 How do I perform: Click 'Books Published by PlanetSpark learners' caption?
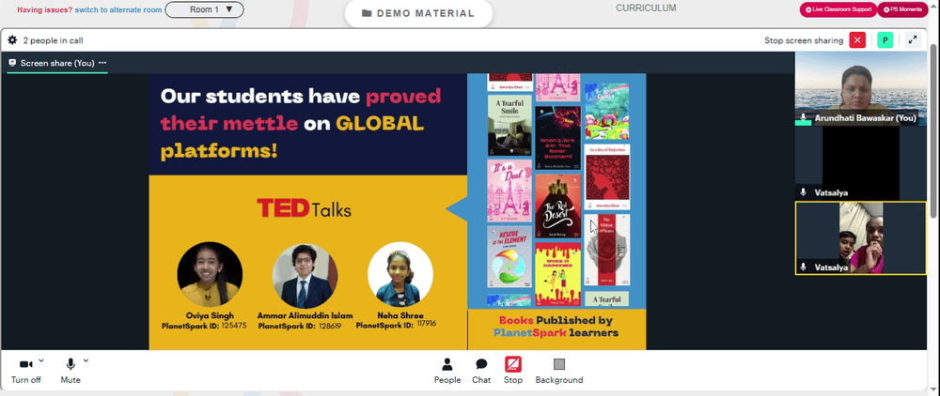556,327
